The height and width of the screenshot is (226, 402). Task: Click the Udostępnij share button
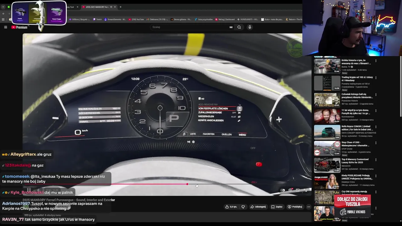coord(258,207)
